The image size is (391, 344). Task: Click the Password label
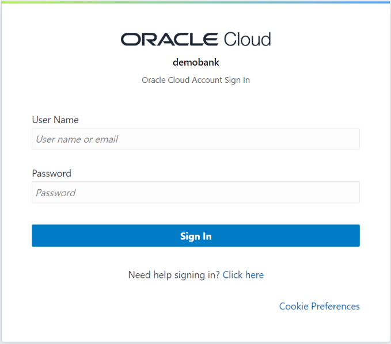click(52, 174)
